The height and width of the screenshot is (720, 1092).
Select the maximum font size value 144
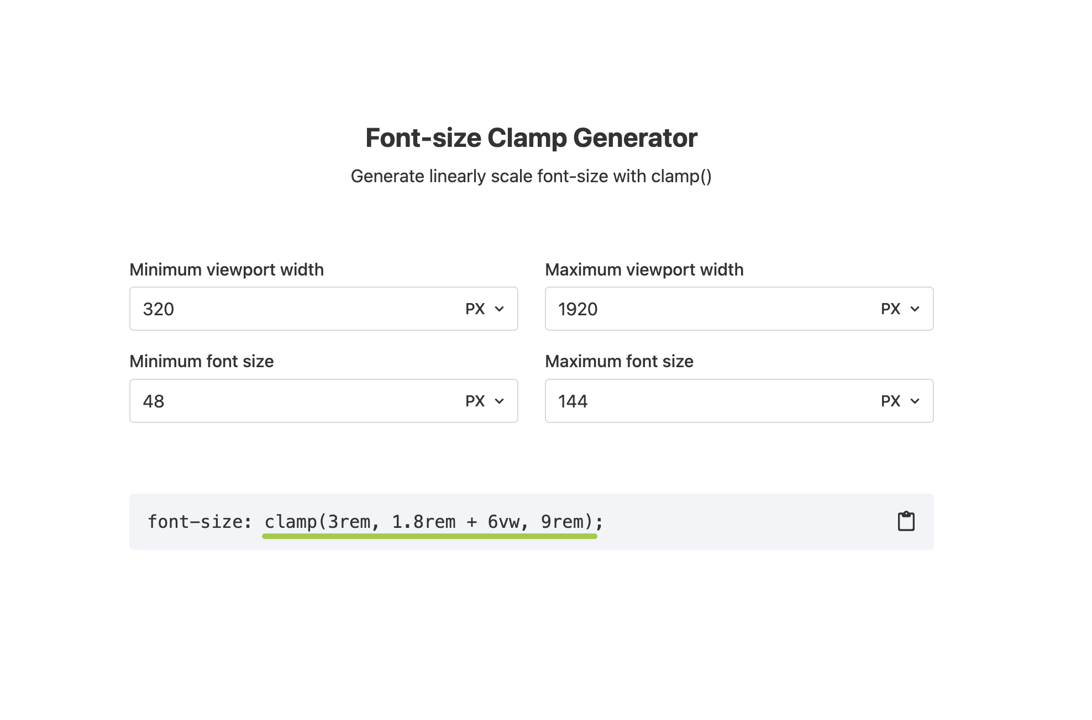(x=573, y=401)
